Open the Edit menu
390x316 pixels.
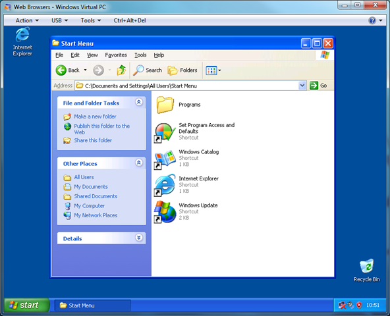pos(75,55)
